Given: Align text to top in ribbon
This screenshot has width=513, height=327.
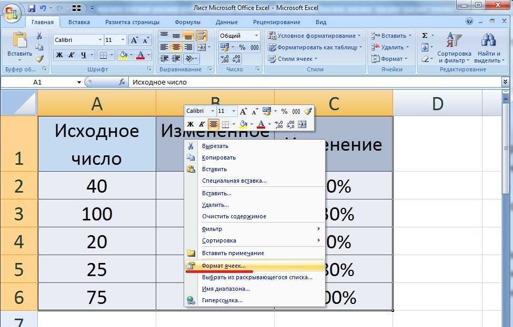Looking at the screenshot, I should coord(164,35).
